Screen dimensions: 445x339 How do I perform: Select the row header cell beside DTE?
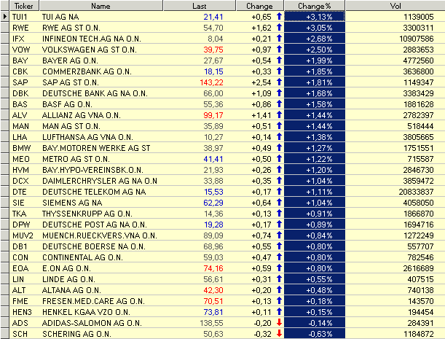5,192
